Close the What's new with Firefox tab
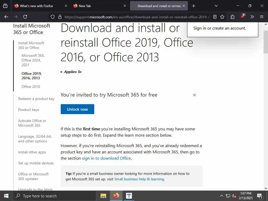Image resolution: width=268 pixels, height=201 pixels. click(66, 6)
